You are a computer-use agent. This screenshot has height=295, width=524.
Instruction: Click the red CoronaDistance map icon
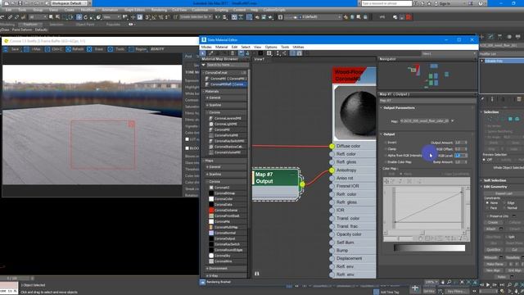(x=211, y=210)
